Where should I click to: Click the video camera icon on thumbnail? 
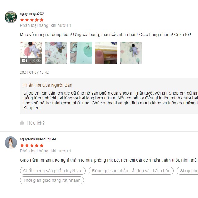click(x=24, y=61)
